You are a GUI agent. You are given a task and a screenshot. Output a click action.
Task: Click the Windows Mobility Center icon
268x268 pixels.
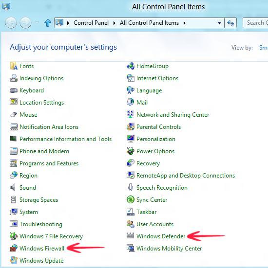131,249
